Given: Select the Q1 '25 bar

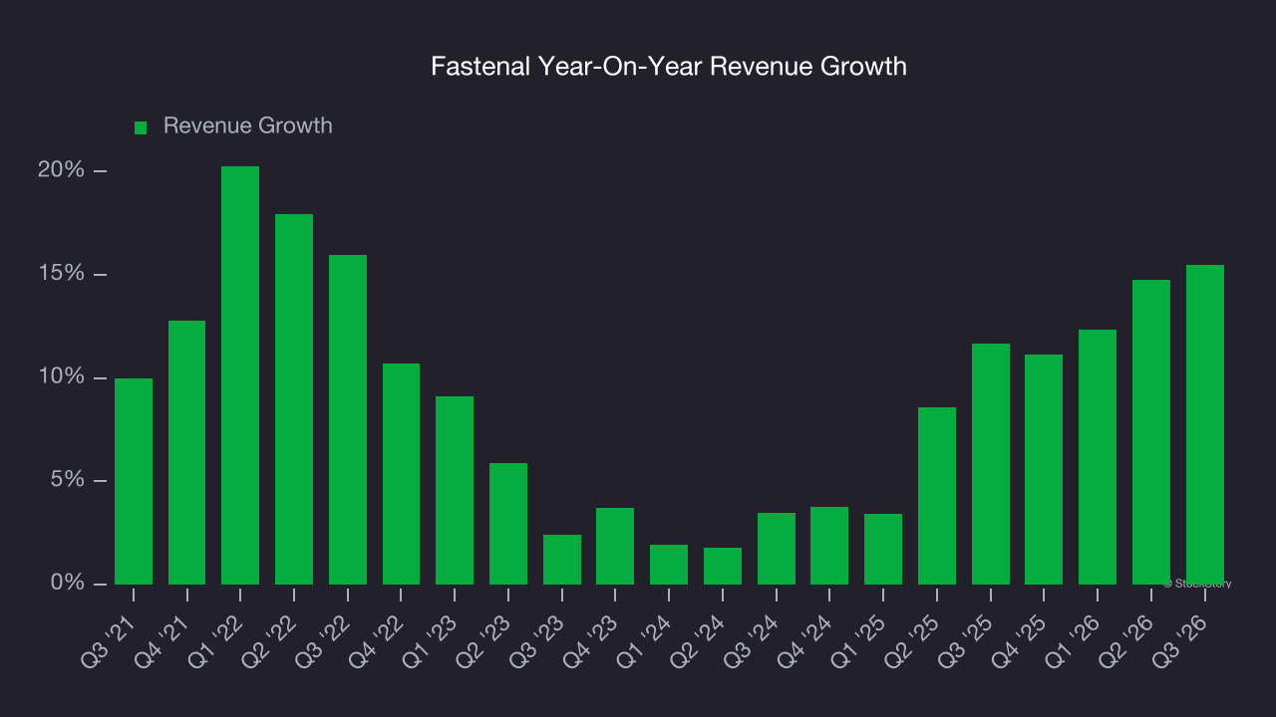Looking at the screenshot, I should [x=883, y=549].
